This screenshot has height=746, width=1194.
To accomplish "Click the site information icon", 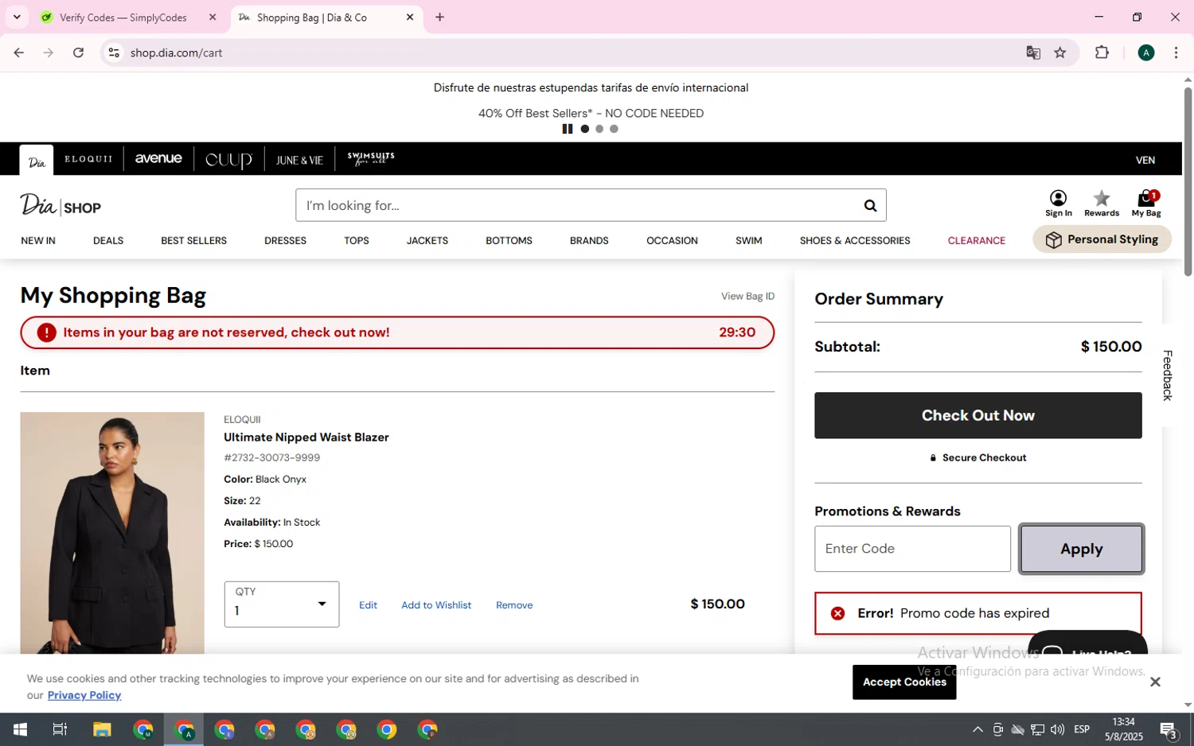I will click(114, 52).
